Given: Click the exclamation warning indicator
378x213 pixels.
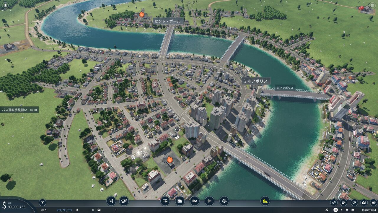Looking at the screenshot, I should [189, 5].
